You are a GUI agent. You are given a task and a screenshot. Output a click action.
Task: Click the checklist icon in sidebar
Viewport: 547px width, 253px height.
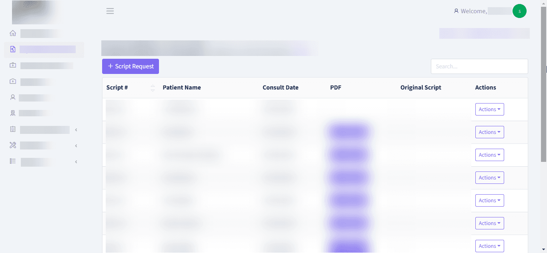[13, 161]
